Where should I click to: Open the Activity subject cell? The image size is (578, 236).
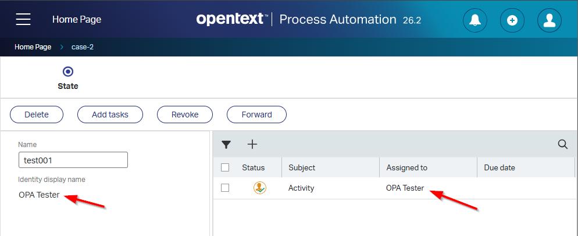pyautogui.click(x=301, y=188)
